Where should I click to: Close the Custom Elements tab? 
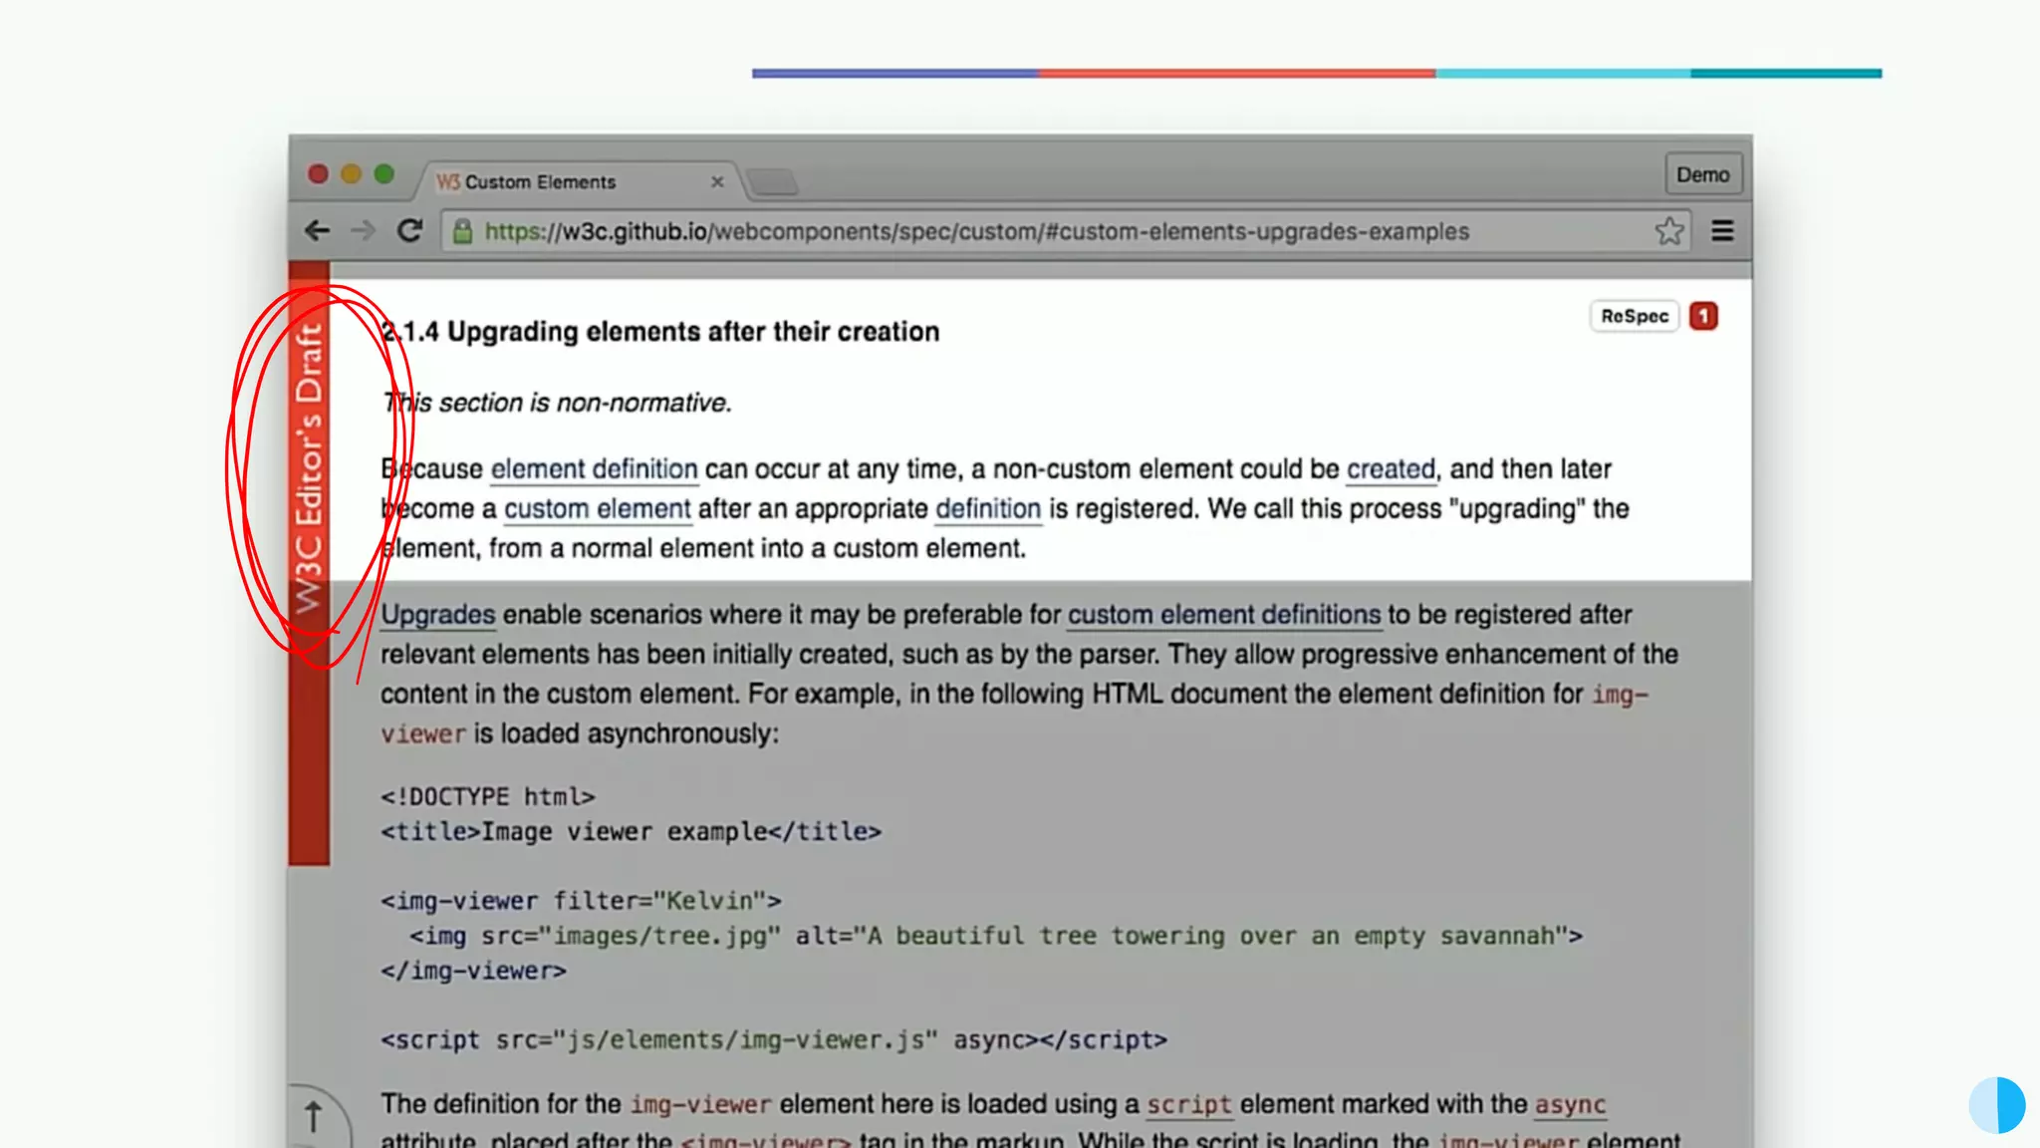pos(717,182)
